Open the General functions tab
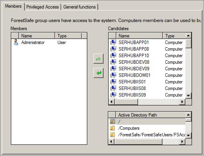The height and width of the screenshot is (156, 204). click(x=80, y=7)
